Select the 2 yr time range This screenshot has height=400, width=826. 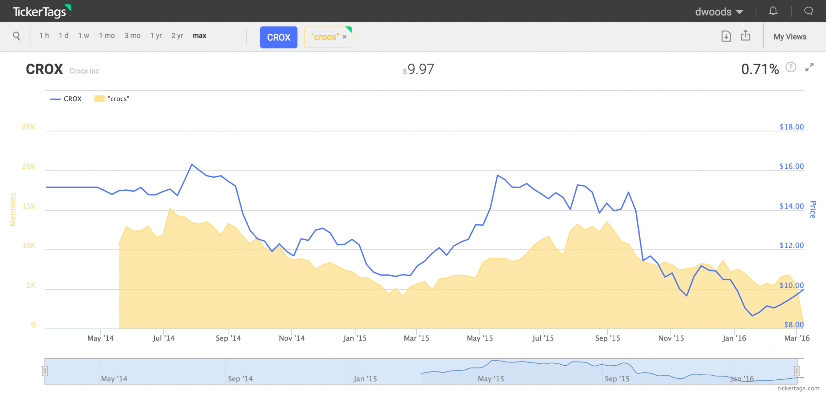coord(177,35)
